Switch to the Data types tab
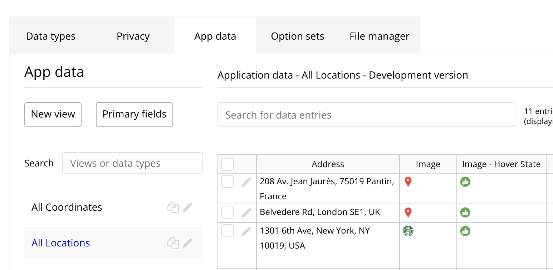553x270 pixels. point(51,36)
